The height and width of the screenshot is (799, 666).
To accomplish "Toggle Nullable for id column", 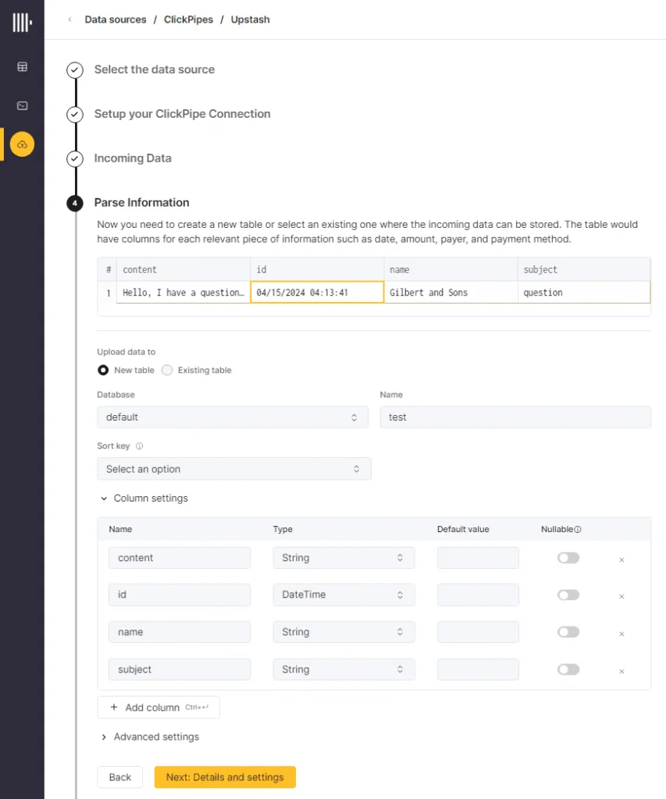I will [568, 595].
